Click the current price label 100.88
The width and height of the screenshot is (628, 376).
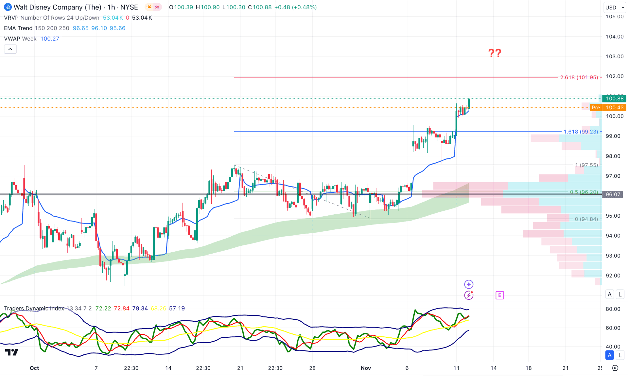click(614, 98)
